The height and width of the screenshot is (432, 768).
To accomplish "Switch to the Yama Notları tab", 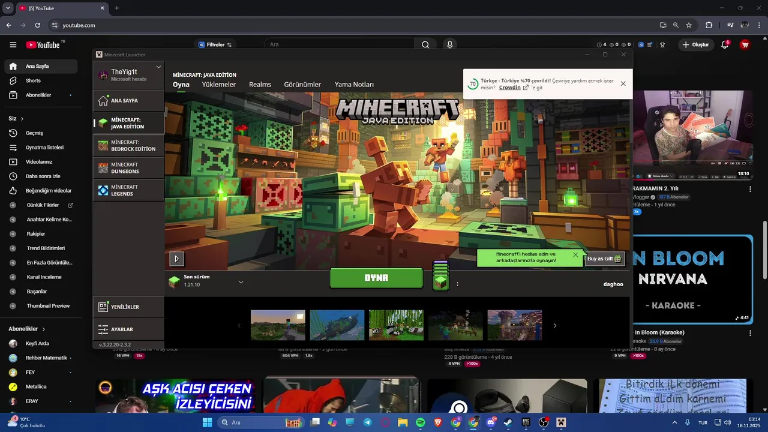I will 354,85.
